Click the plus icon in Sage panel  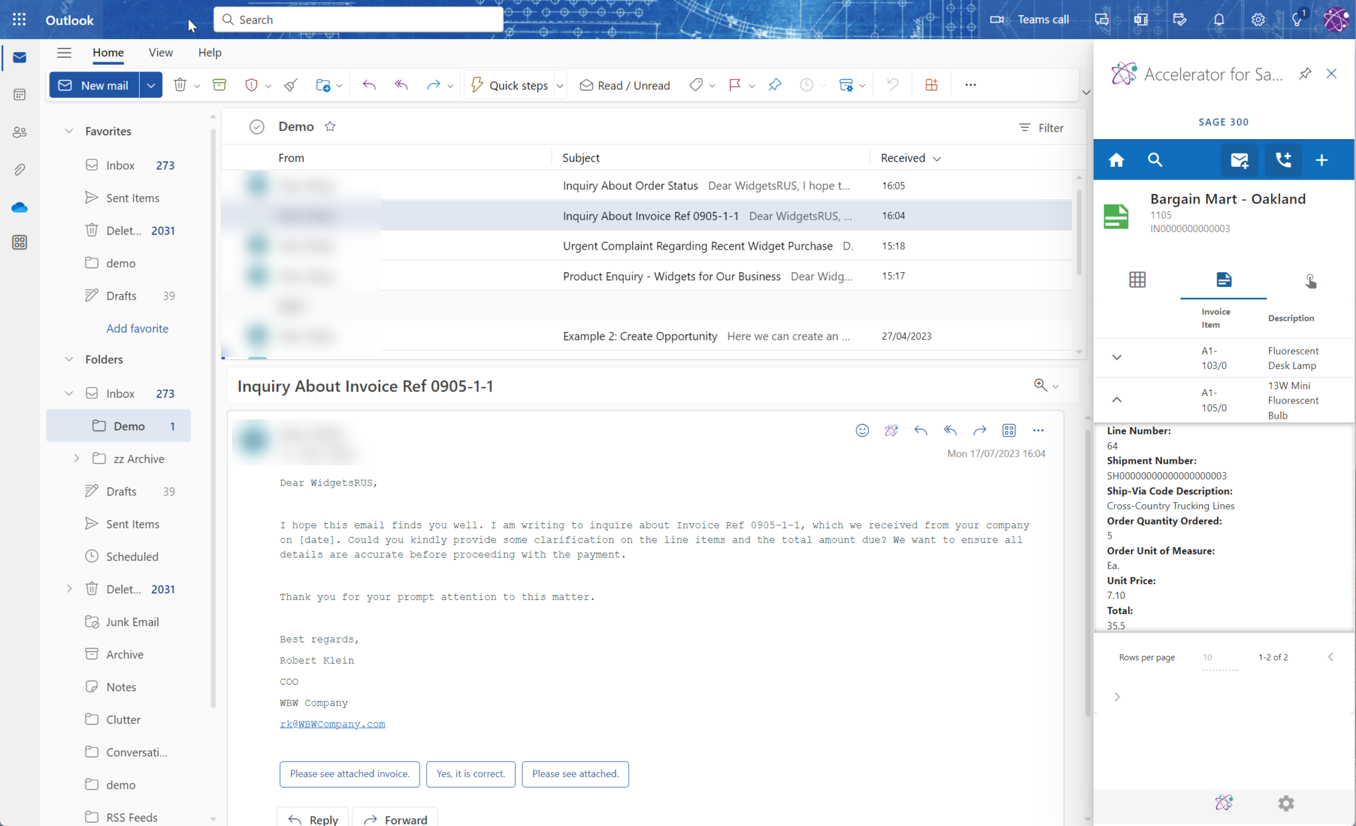pos(1322,160)
